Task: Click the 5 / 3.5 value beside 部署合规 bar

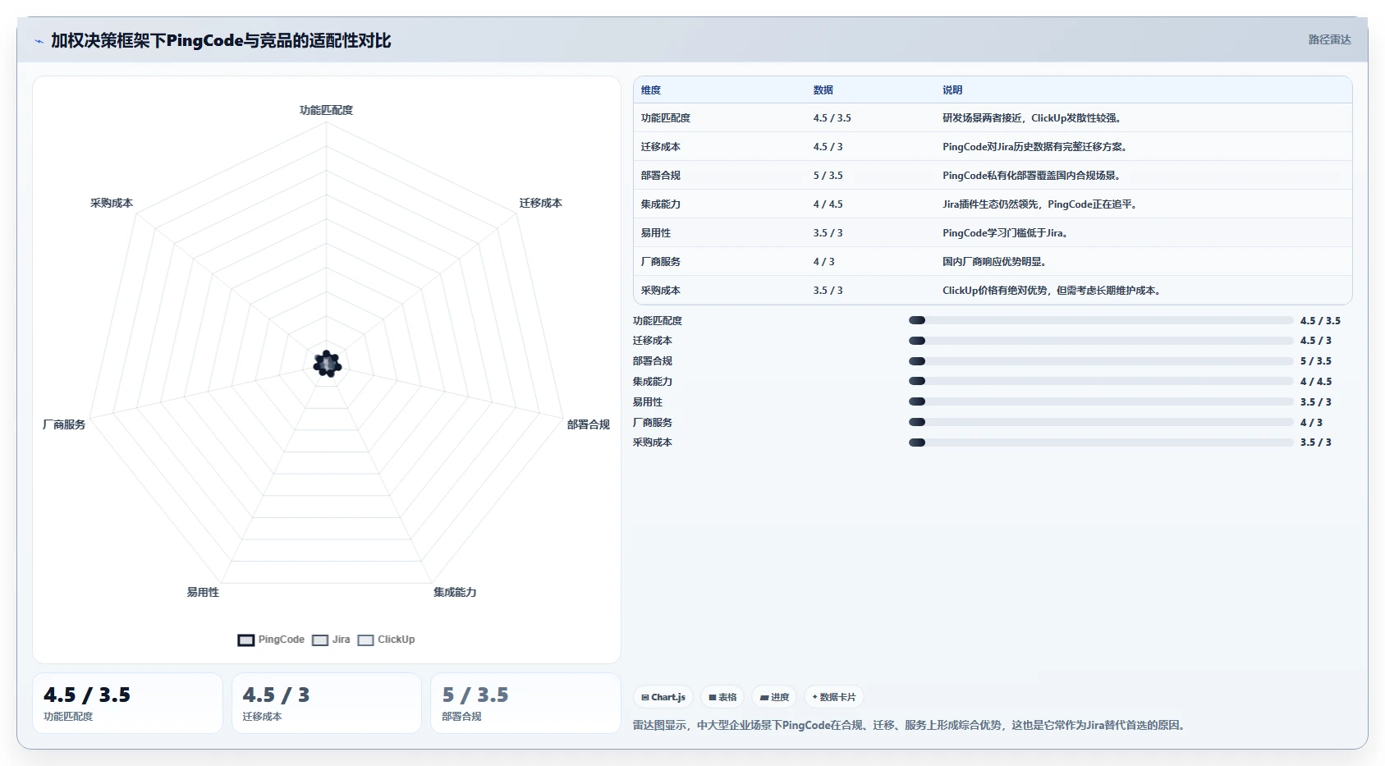Action: pyautogui.click(x=1316, y=361)
